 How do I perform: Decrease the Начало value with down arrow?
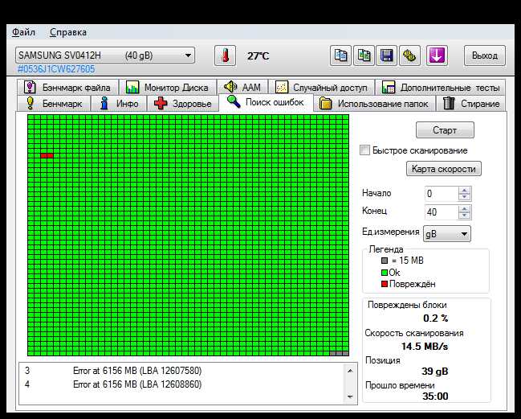pos(465,197)
